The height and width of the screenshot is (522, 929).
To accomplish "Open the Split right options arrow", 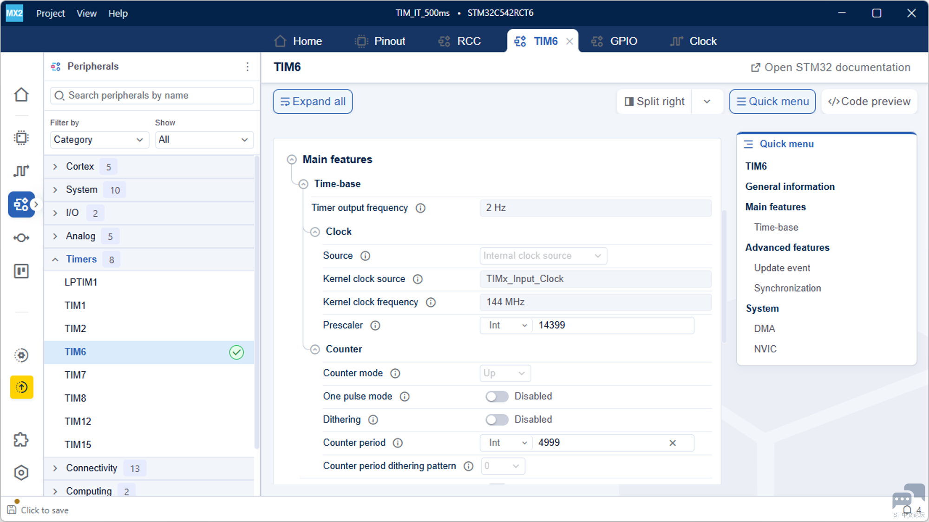I will coord(707,102).
